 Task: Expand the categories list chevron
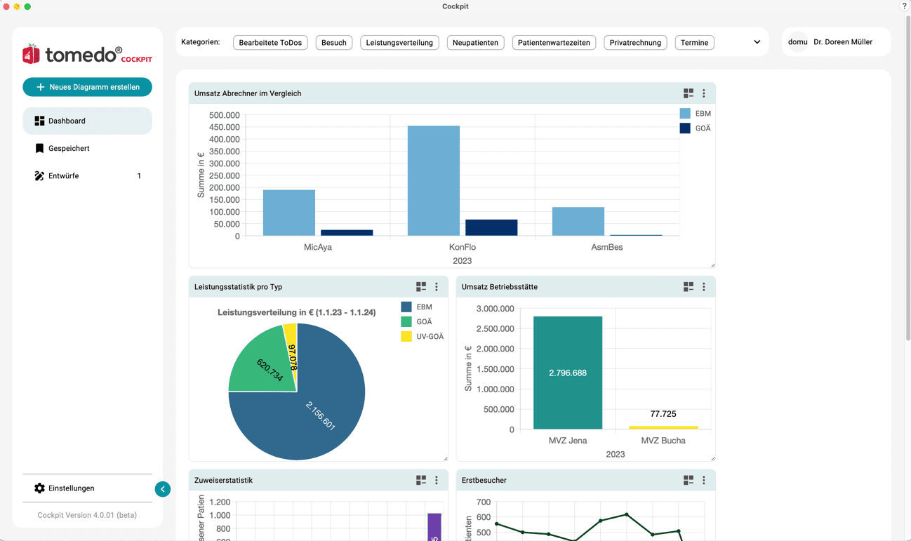pyautogui.click(x=757, y=42)
